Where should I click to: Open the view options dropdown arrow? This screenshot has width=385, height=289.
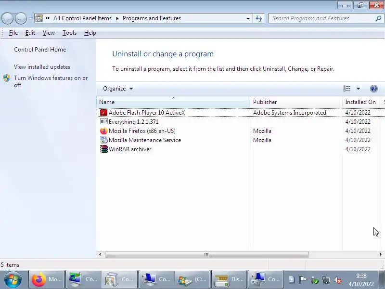(x=358, y=89)
